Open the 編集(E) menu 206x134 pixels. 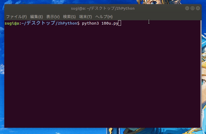pos(37,17)
